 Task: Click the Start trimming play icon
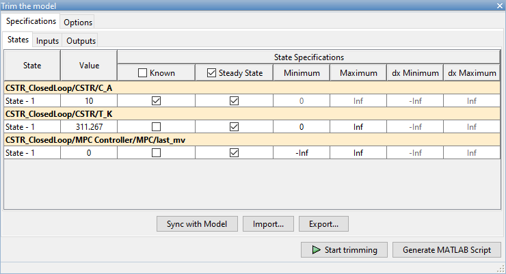[x=316, y=249]
